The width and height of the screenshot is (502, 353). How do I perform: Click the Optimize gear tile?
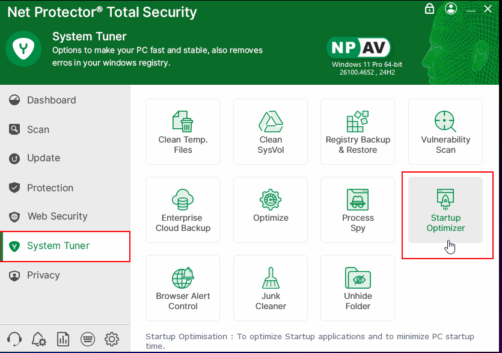pos(271,210)
